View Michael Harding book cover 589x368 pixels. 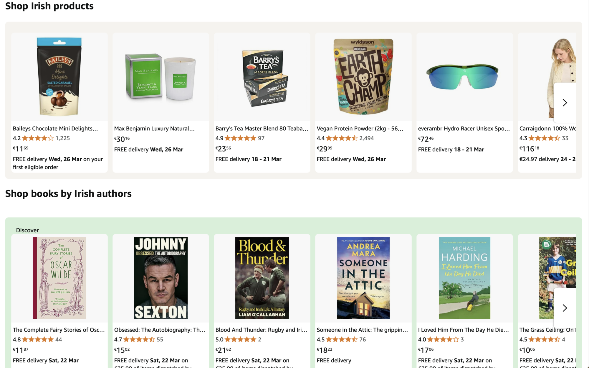464,278
